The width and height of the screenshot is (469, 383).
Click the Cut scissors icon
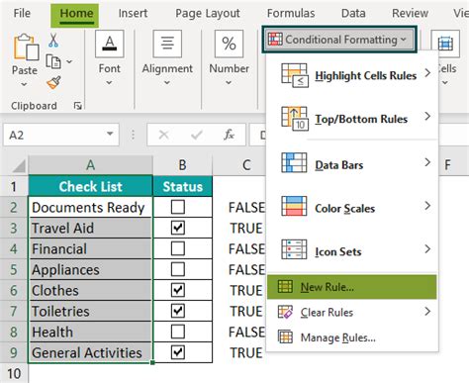pyautogui.click(x=53, y=41)
